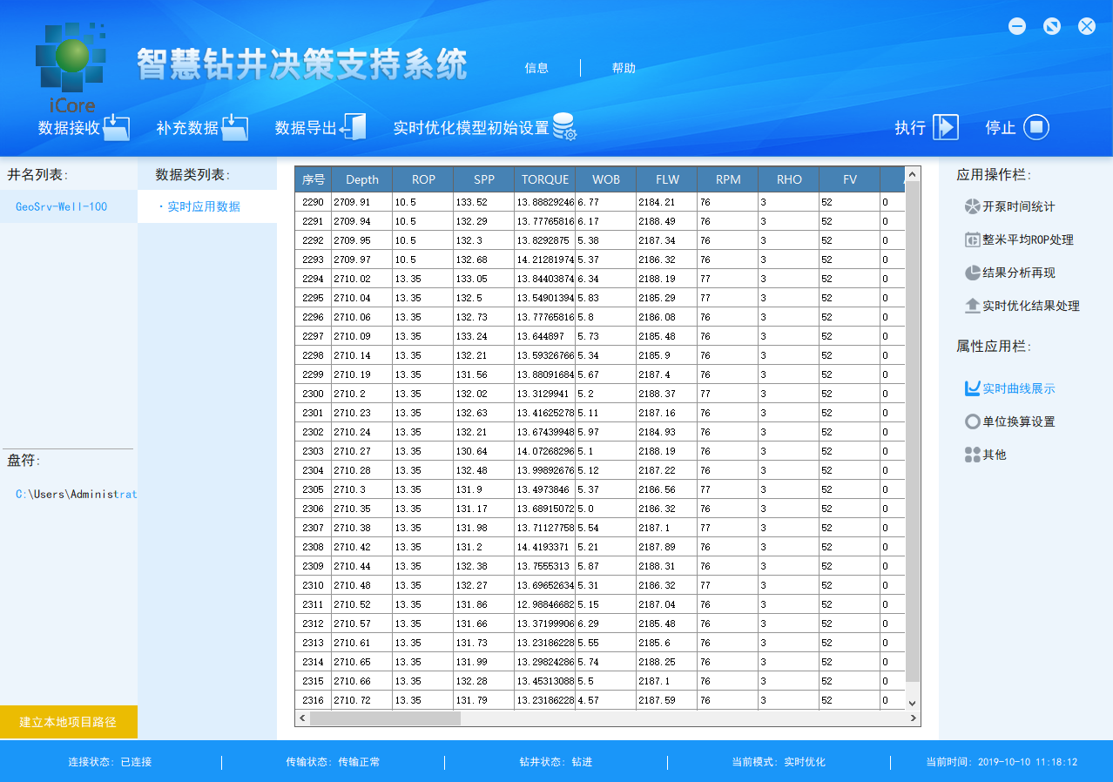Click the 单位换算设置 ring icon
Viewport: 1113px width, 782px height.
coord(973,421)
